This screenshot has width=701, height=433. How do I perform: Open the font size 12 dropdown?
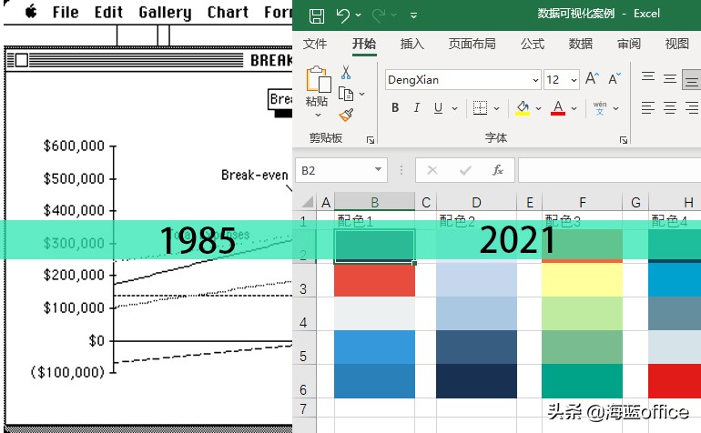[x=574, y=80]
